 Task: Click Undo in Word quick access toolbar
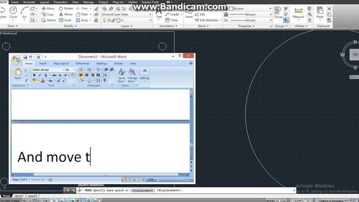pos(30,57)
